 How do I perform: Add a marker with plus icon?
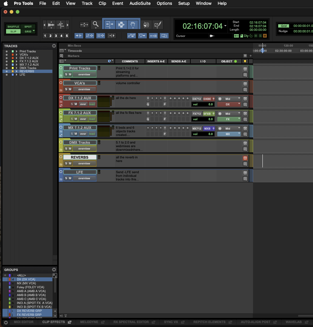251,56
